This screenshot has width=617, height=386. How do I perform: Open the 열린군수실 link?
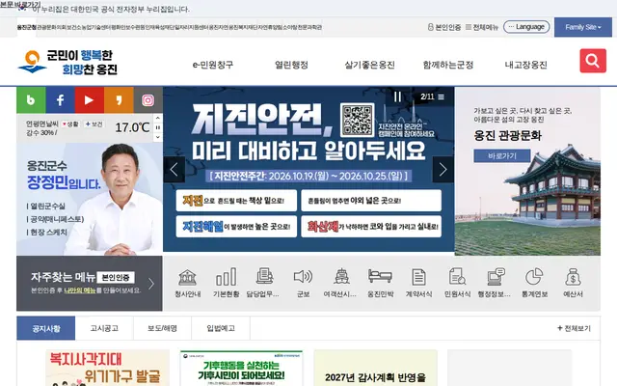[x=46, y=206]
